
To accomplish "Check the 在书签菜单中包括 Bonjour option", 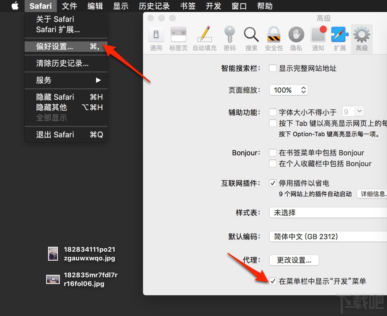I will click(273, 153).
